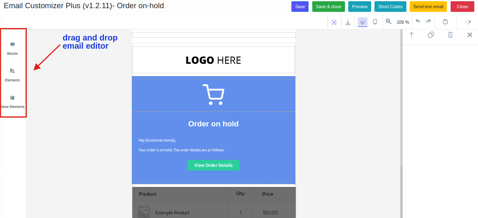Click the zoom out magnifier icon

click(x=388, y=22)
